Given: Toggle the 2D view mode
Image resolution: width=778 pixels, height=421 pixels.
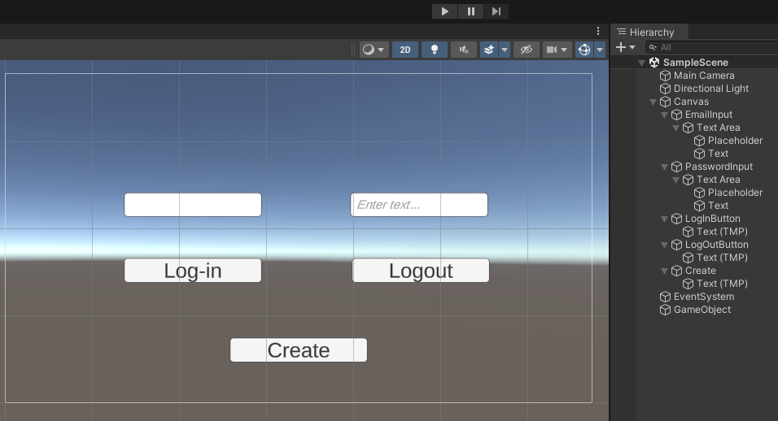Looking at the screenshot, I should [405, 50].
